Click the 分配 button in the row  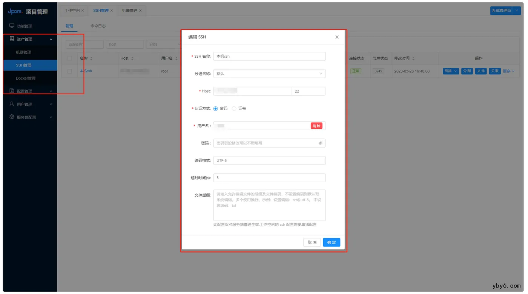point(467,71)
